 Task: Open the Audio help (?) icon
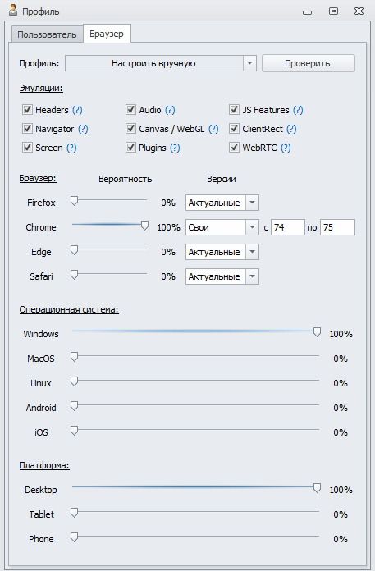pyautogui.click(x=170, y=110)
